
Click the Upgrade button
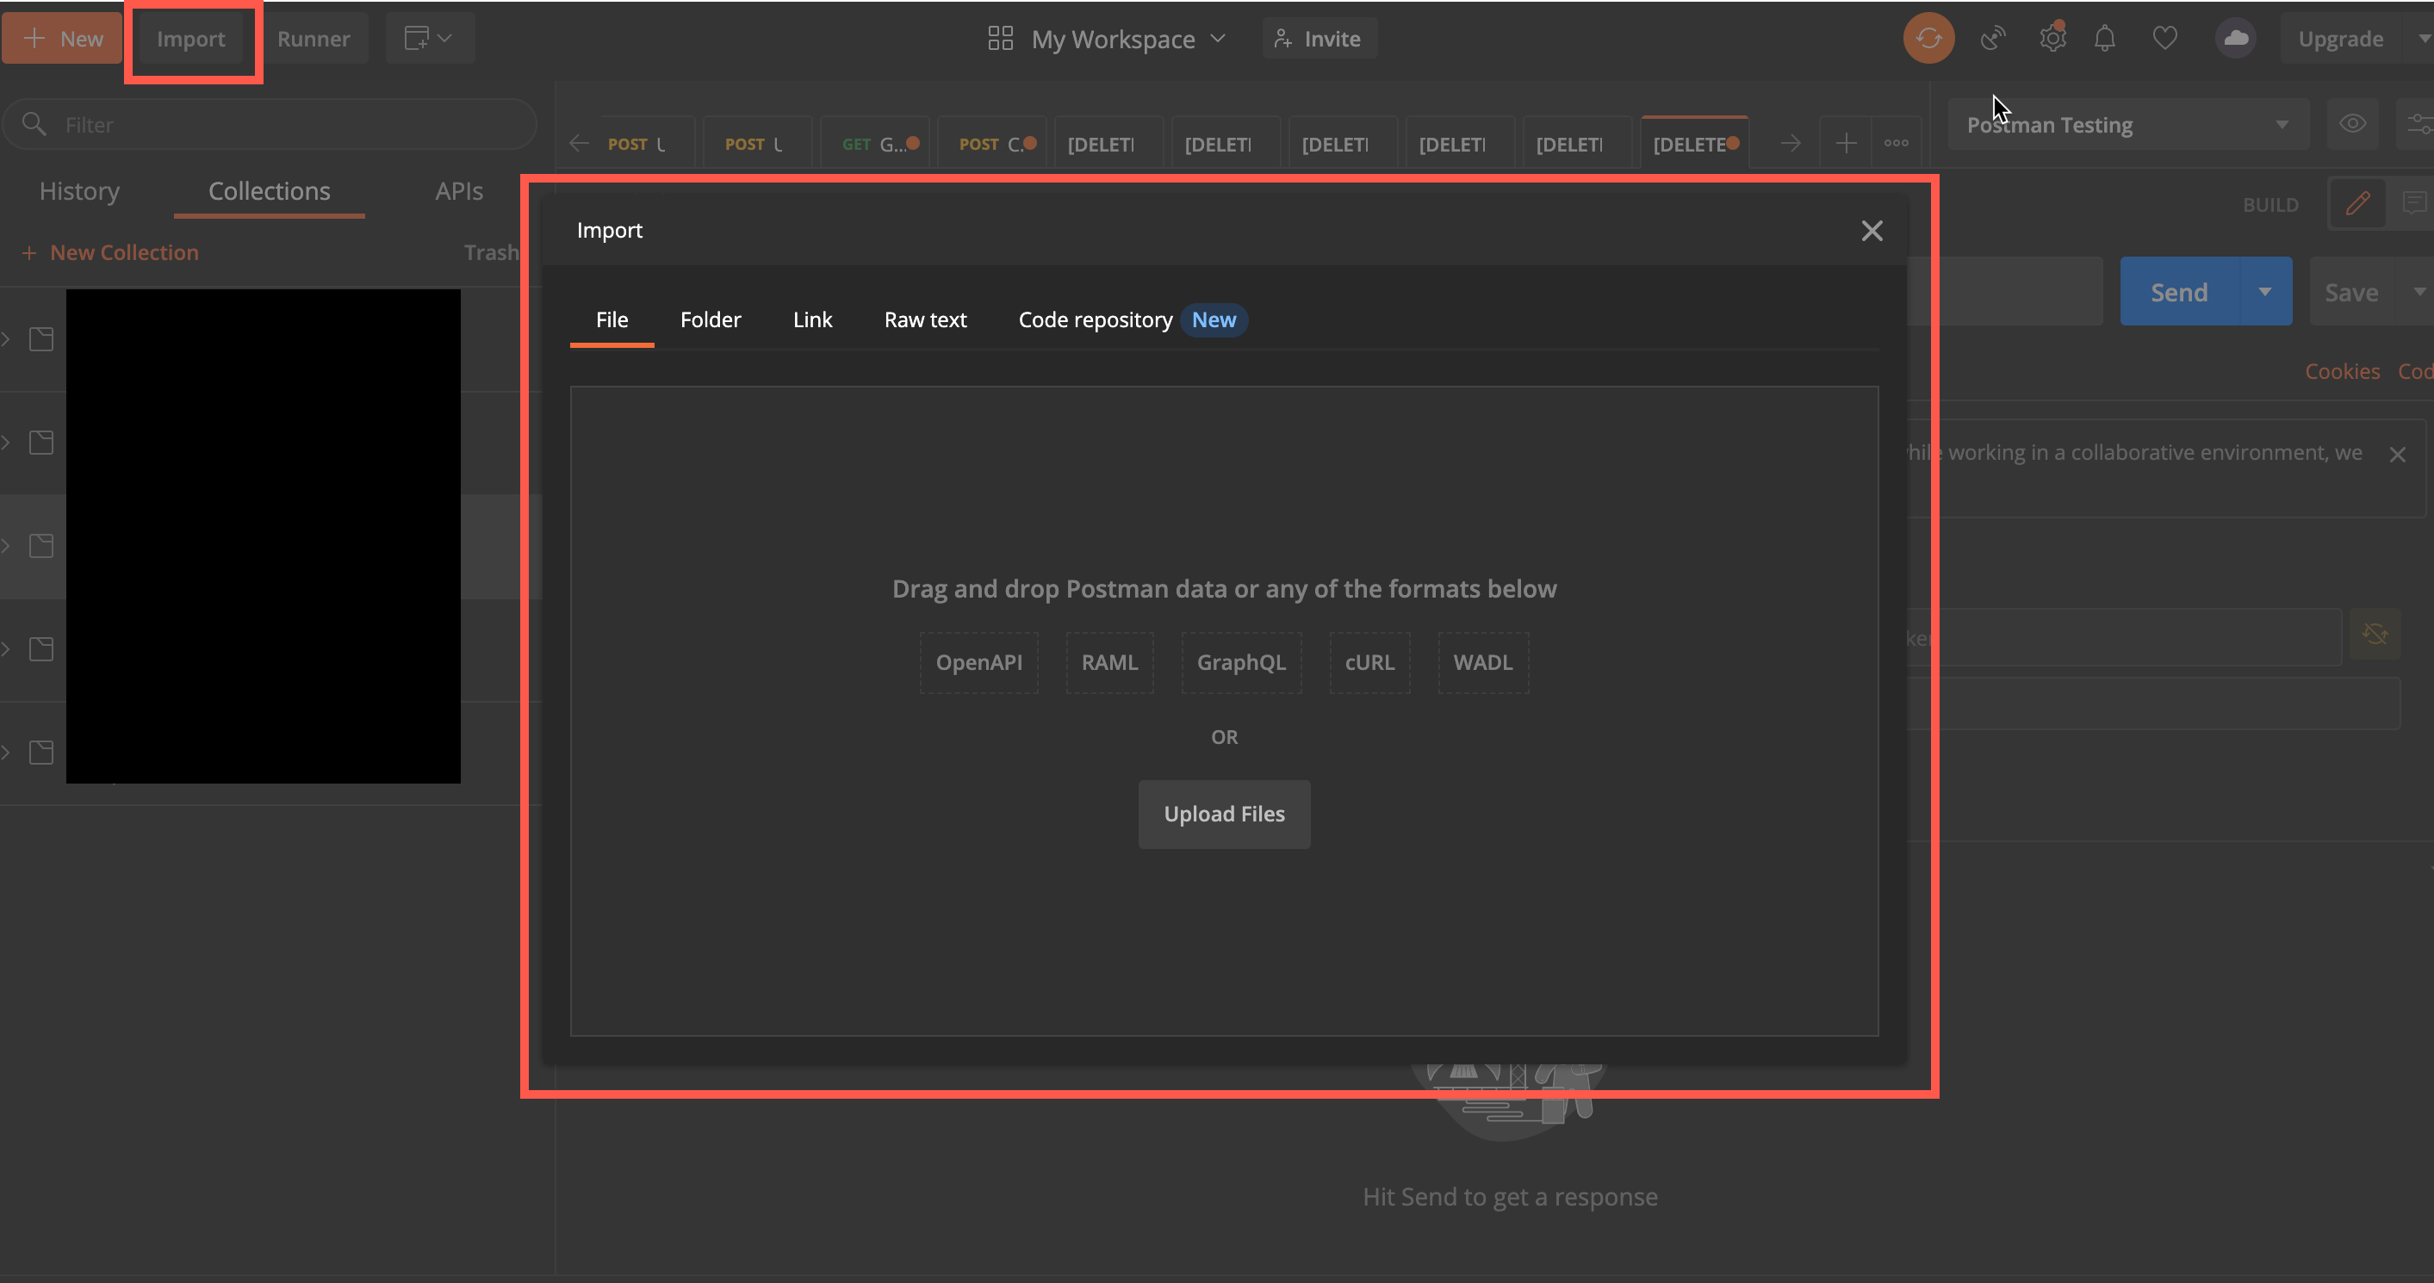2340,39
